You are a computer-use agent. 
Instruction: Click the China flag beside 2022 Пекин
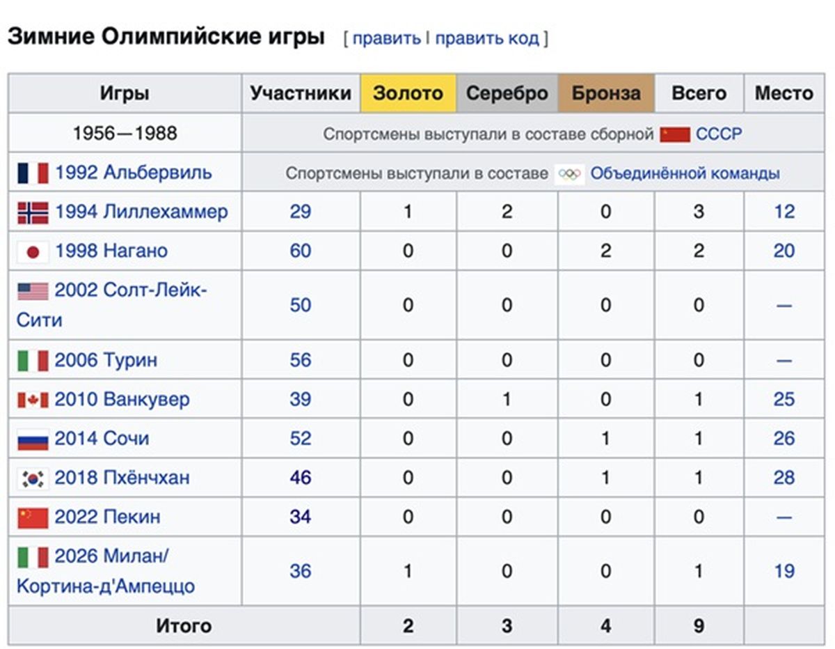tap(33, 517)
